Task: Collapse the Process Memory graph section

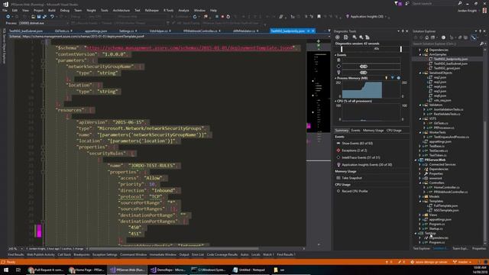Action: click(x=335, y=78)
